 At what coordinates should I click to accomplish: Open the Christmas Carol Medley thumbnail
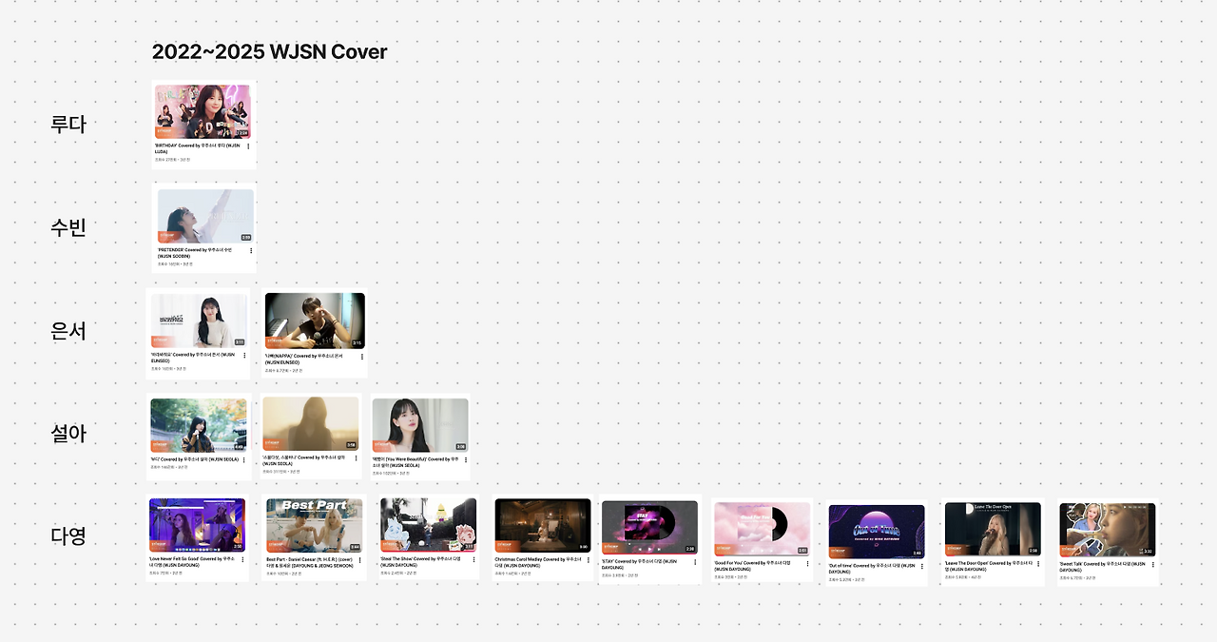[x=543, y=526]
